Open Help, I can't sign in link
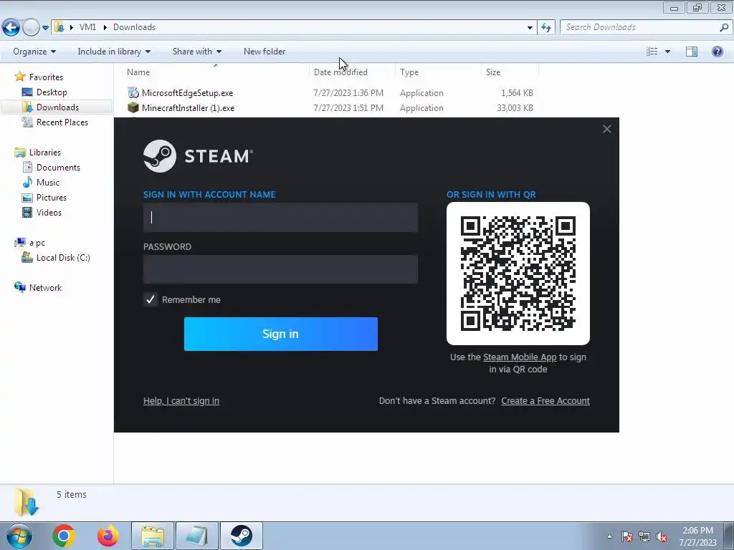734x550 pixels. (181, 401)
